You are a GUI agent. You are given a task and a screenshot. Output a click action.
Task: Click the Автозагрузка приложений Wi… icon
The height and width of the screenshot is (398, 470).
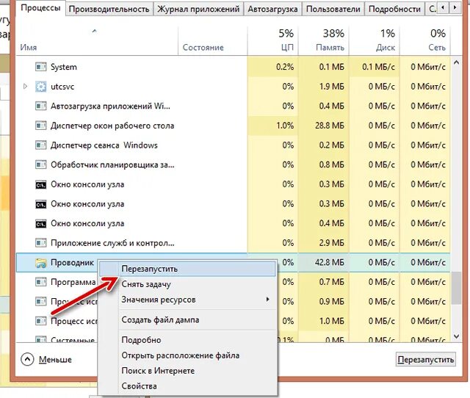point(41,106)
